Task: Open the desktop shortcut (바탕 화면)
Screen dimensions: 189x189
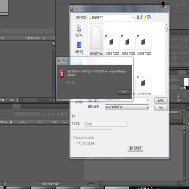Action: point(79,47)
